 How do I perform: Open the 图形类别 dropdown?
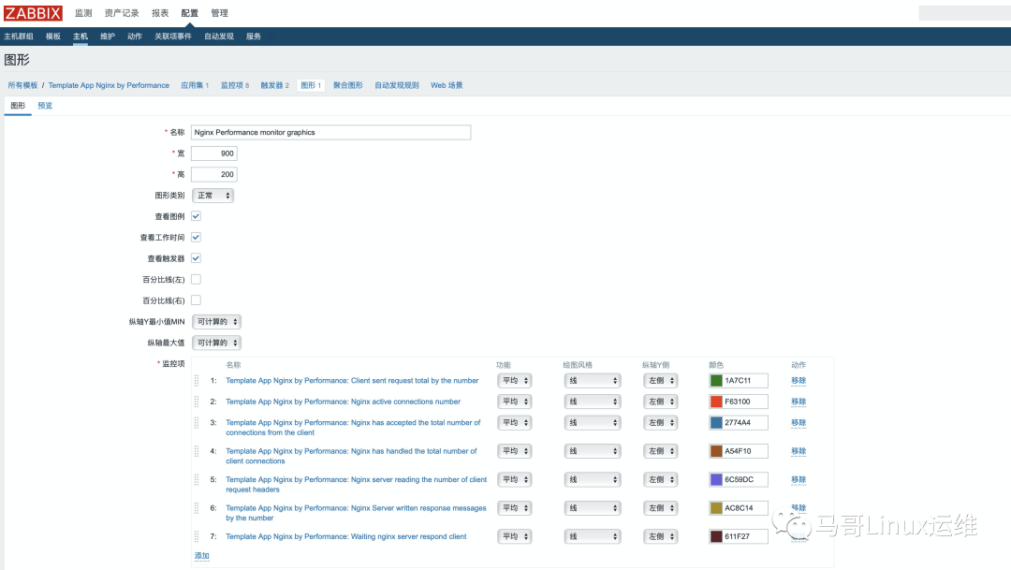[x=212, y=196]
